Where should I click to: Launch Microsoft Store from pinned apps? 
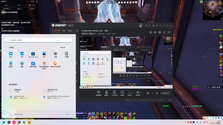pyautogui.click(x=33, y=54)
